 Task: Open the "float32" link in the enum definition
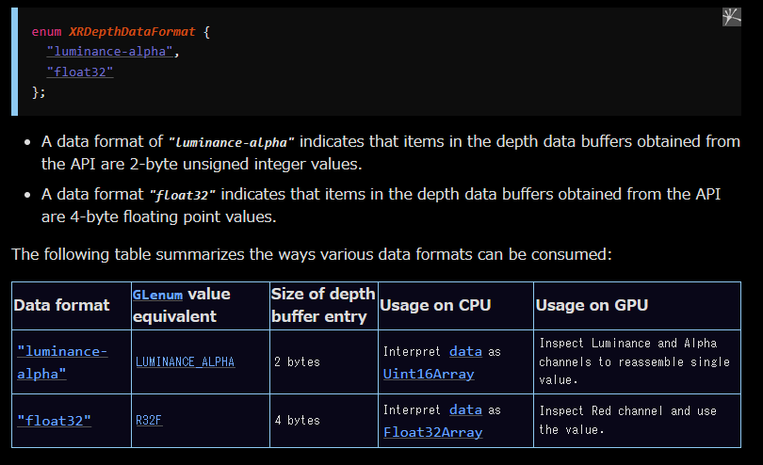click(x=80, y=72)
